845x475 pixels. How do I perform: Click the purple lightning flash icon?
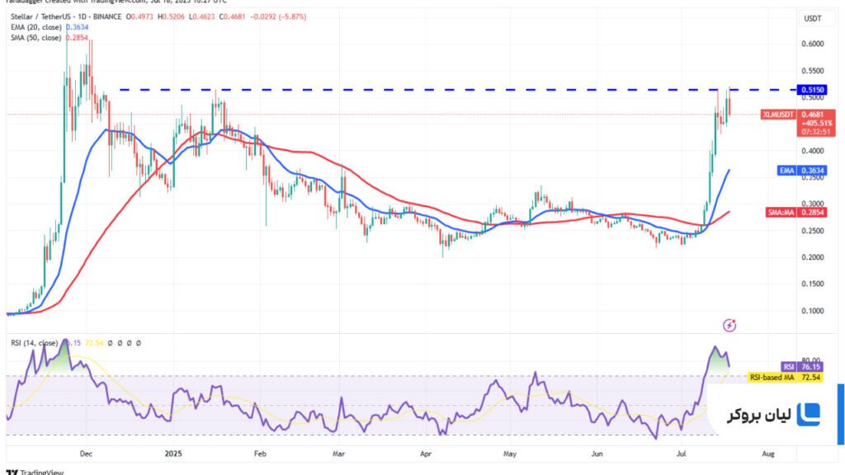(729, 325)
